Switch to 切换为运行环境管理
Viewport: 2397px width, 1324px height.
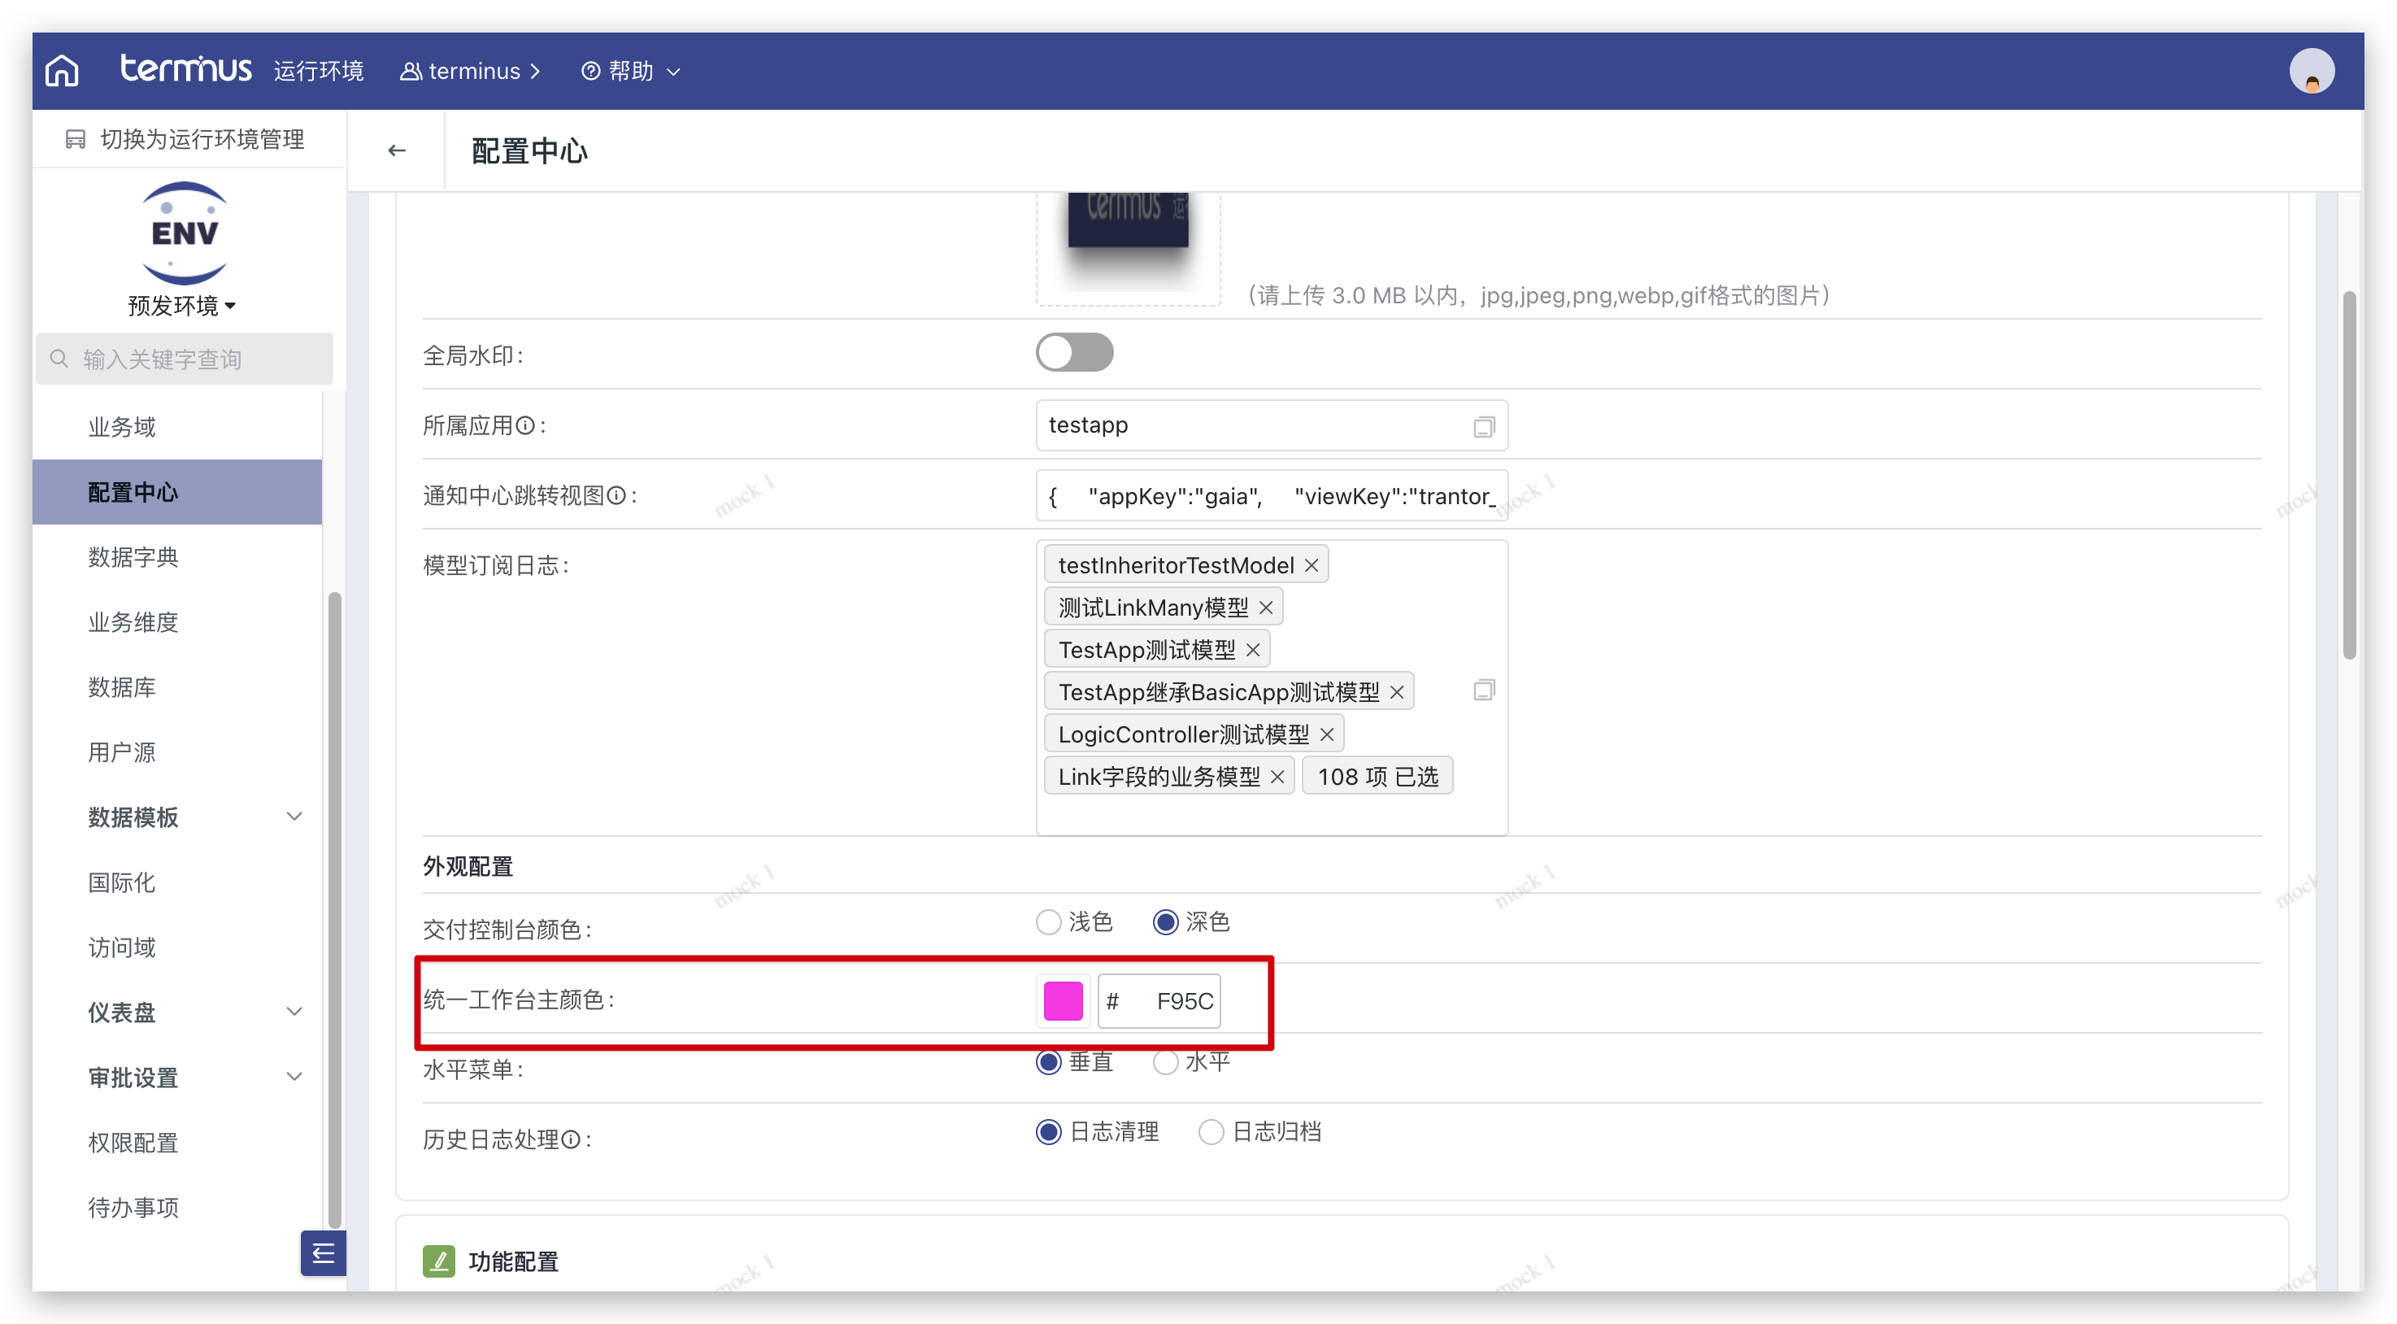(x=185, y=138)
